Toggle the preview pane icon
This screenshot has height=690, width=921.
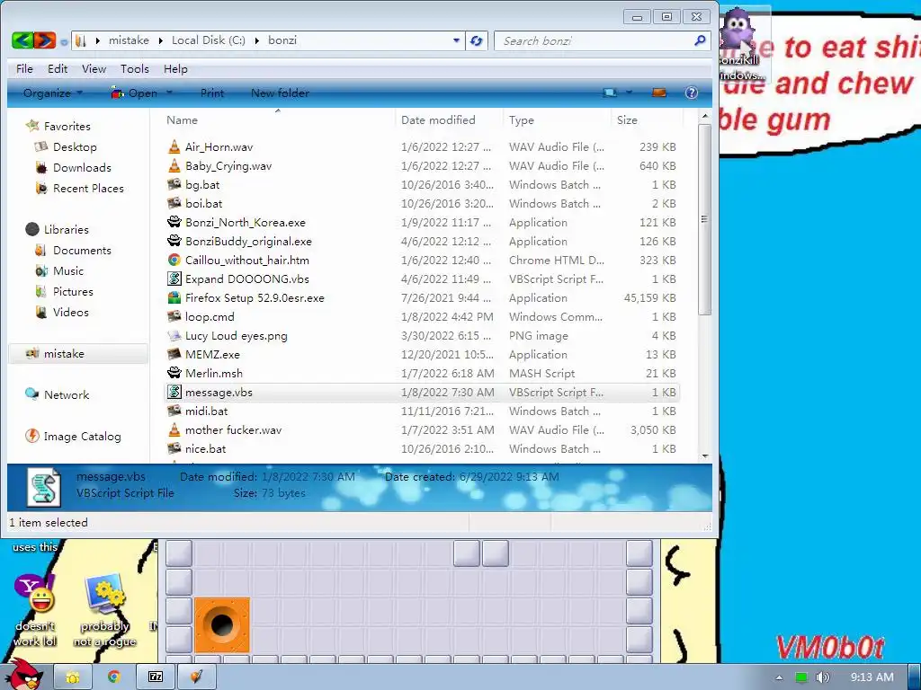[x=659, y=93]
